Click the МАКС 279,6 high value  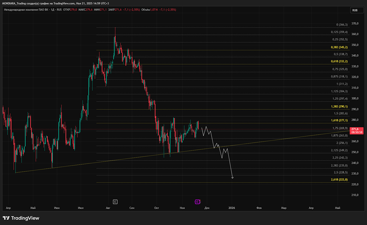[86, 10]
